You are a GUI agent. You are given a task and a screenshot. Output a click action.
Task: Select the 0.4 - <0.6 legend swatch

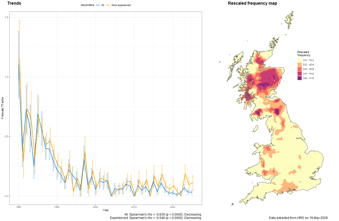300,69
